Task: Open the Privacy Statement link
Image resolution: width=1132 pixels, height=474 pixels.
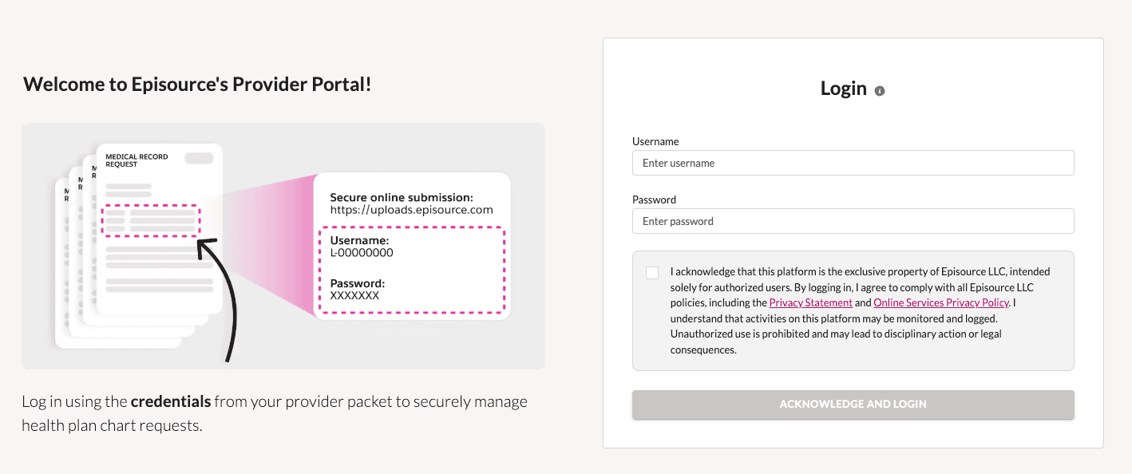Action: (x=810, y=302)
